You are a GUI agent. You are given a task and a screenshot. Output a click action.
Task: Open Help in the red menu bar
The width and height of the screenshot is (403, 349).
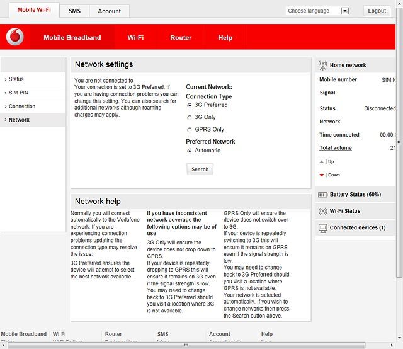tap(225, 38)
